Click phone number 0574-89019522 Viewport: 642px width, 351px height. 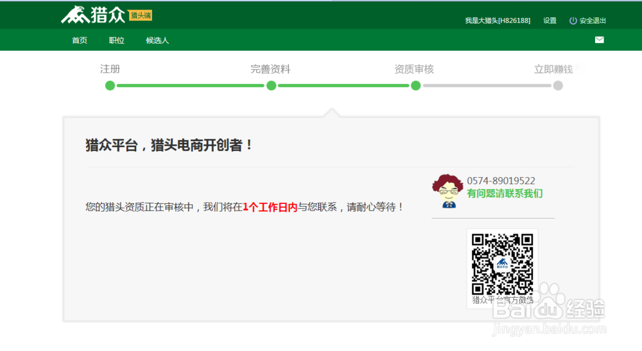[501, 181]
